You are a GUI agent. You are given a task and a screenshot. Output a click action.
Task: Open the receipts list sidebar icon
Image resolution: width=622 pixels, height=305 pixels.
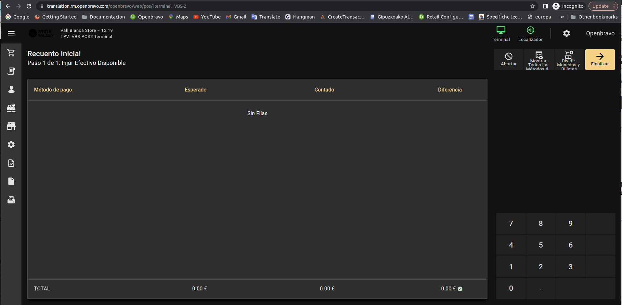coord(11,71)
